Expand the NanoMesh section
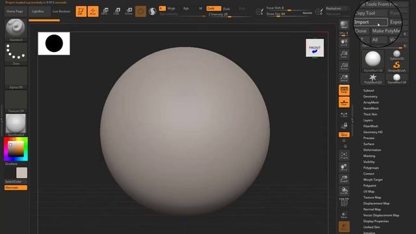The height and width of the screenshot is (234, 416). (x=371, y=109)
